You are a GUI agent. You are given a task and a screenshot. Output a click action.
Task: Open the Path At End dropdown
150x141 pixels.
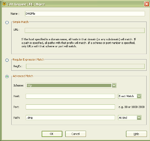pyautogui.click(x=130, y=118)
